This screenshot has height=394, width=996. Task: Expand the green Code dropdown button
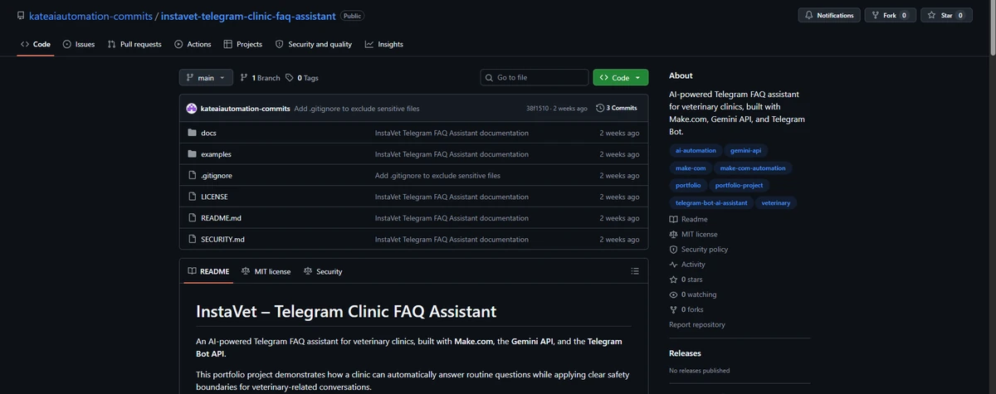click(620, 77)
